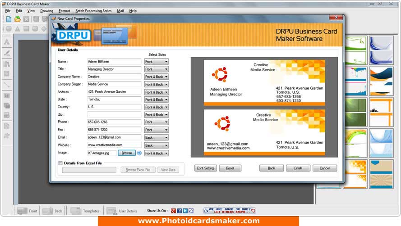Close the New Card Properties dialog
The width and height of the screenshot is (401, 226).
pos(336,18)
